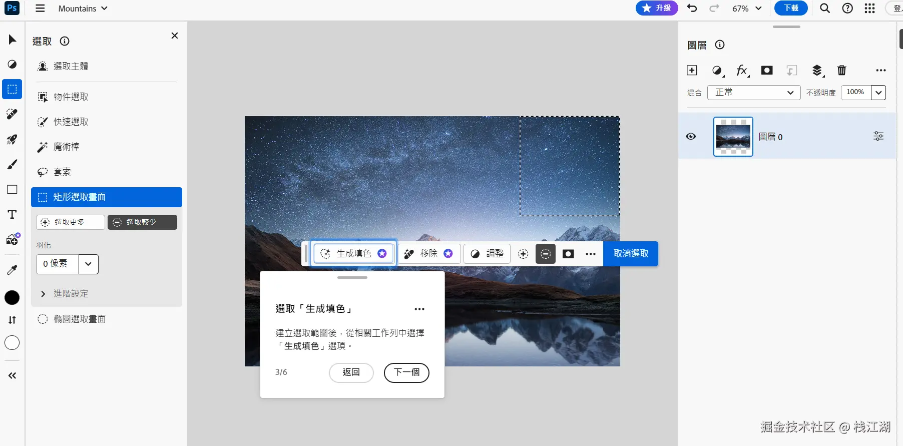Enable 選取更多 add mode
Screen dimensions: 903x446
(71, 222)
